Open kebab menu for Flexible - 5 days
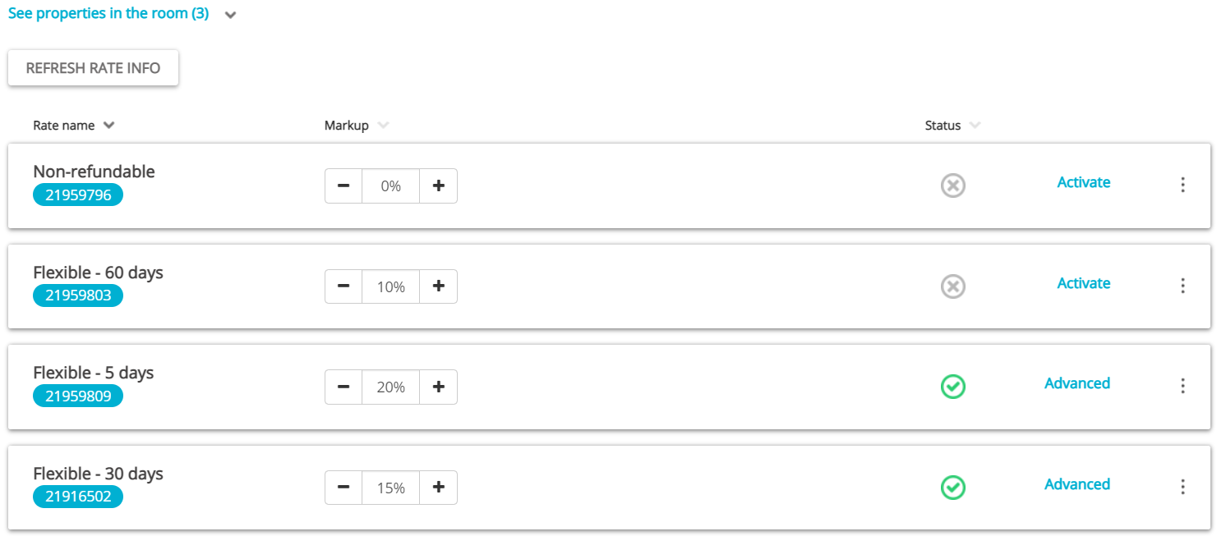 pyautogui.click(x=1182, y=386)
